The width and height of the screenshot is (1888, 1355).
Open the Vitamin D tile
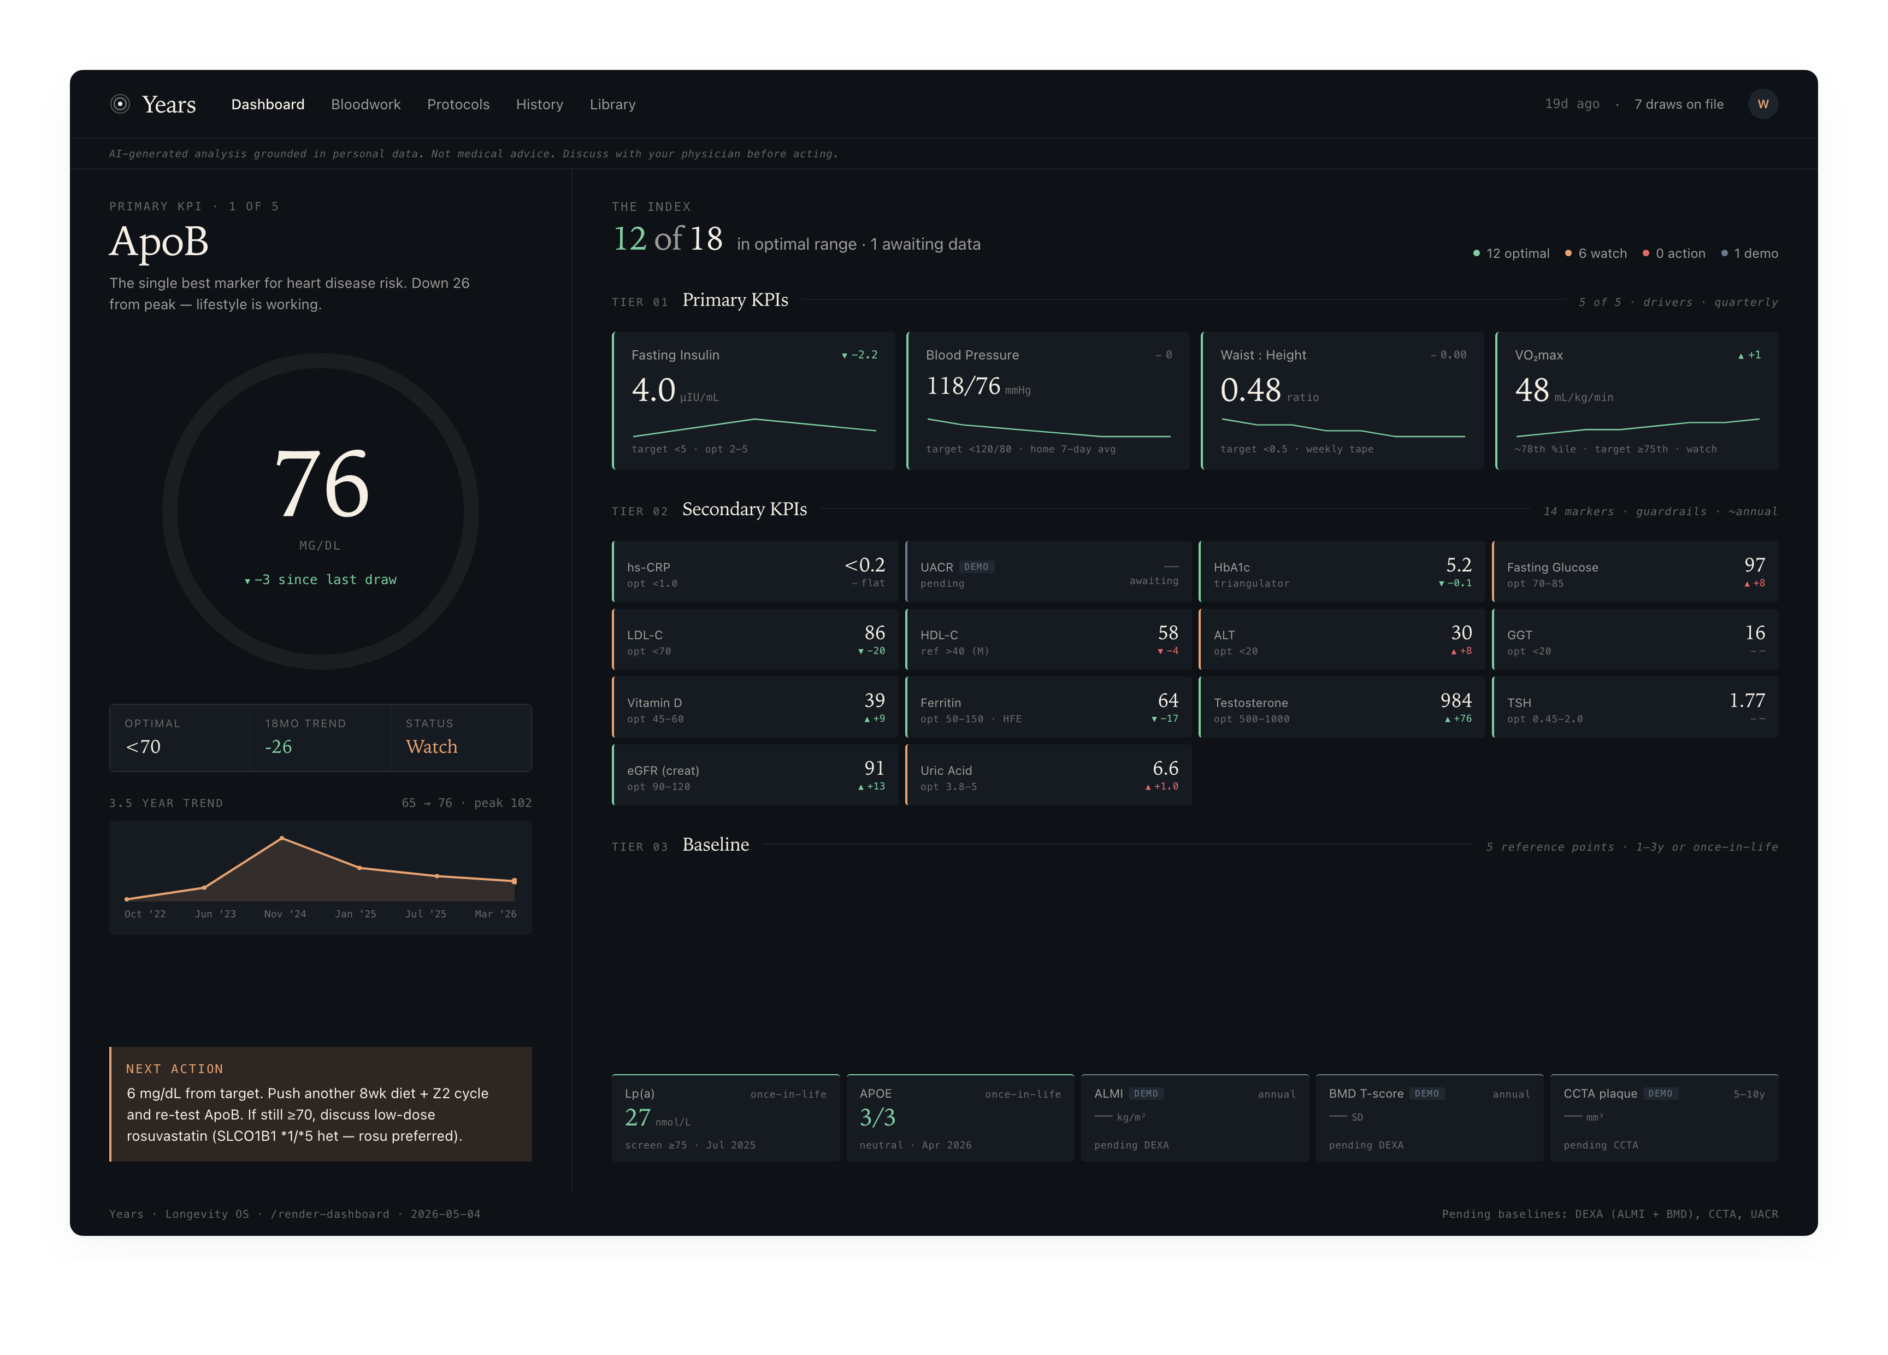pyautogui.click(x=755, y=708)
